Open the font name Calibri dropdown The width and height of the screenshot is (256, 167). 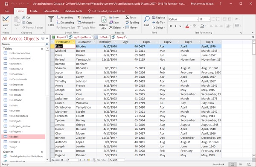(197, 19)
